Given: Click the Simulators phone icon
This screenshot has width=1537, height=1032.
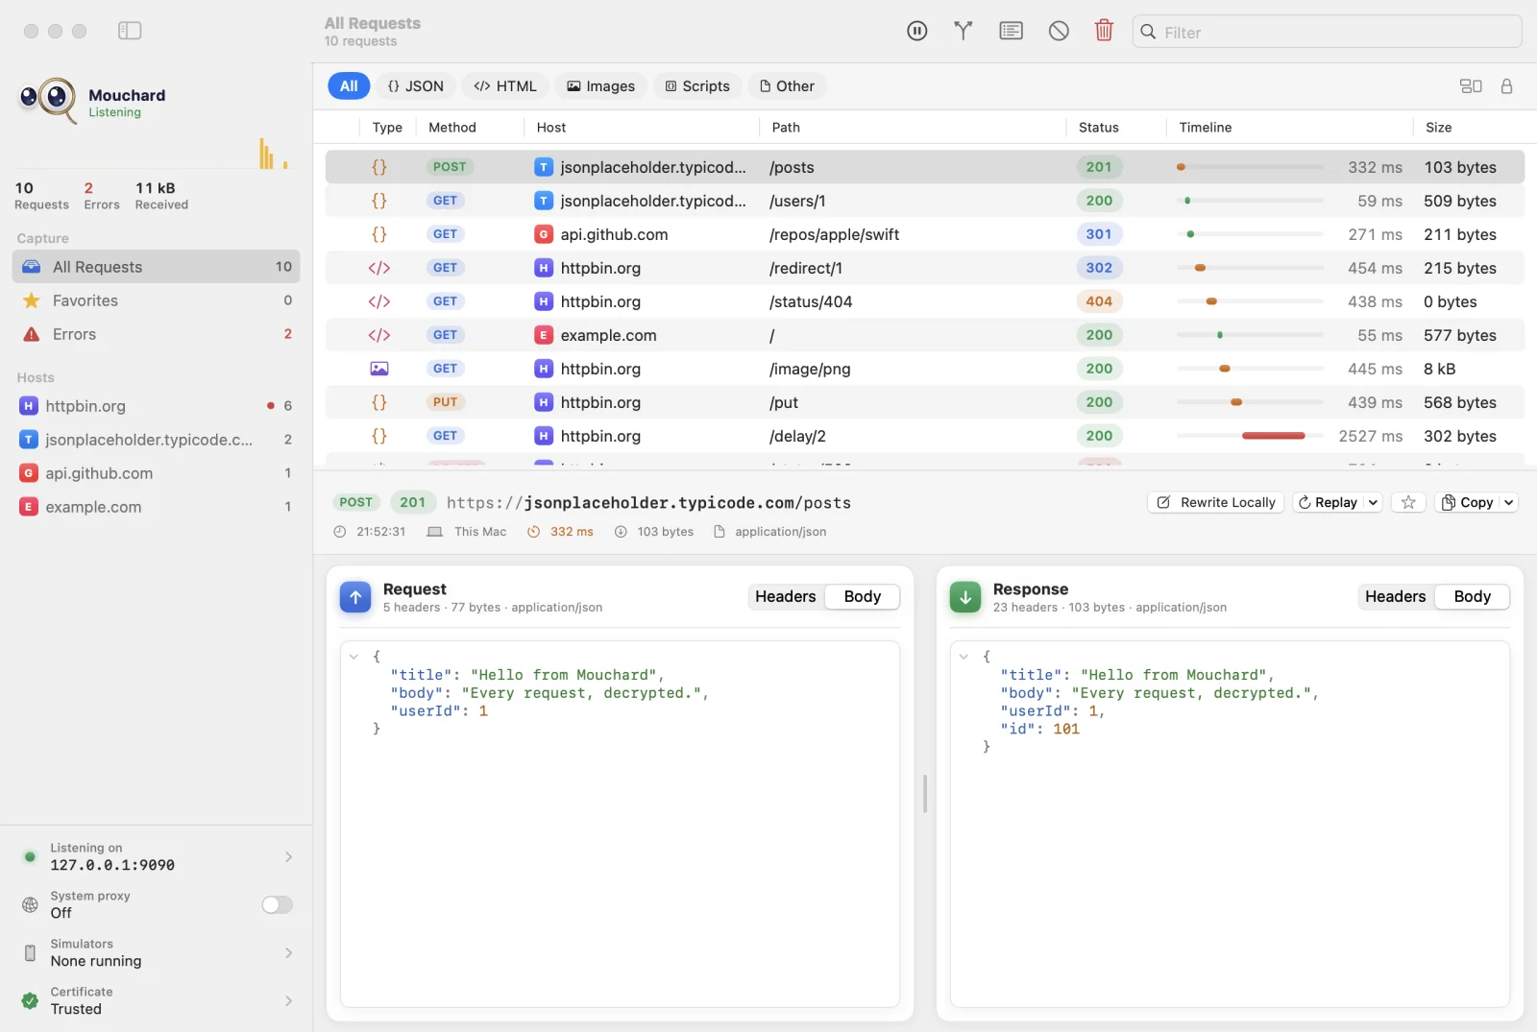Looking at the screenshot, I should (x=30, y=953).
